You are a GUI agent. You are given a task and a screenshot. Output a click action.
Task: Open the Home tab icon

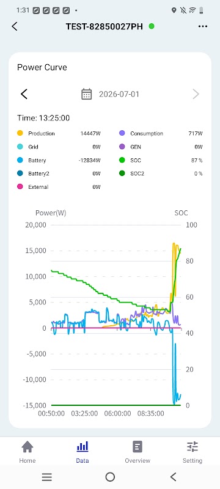pos(28,447)
